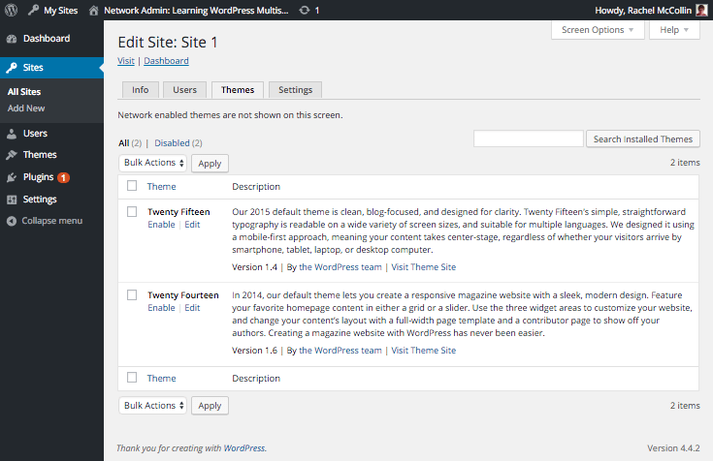Check the Twenty Fourteen theme checkbox
Screen dimensions: 713x461
(x=132, y=294)
